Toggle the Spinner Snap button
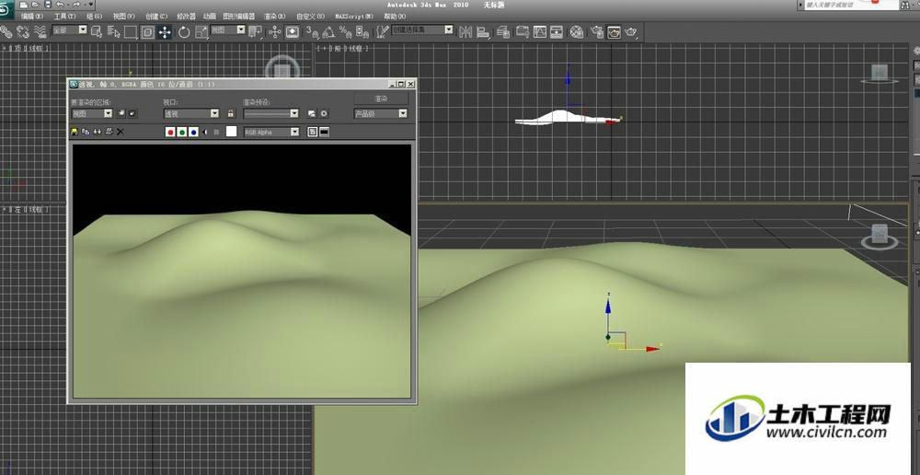Viewport: 920px width, 475px height. point(362,31)
